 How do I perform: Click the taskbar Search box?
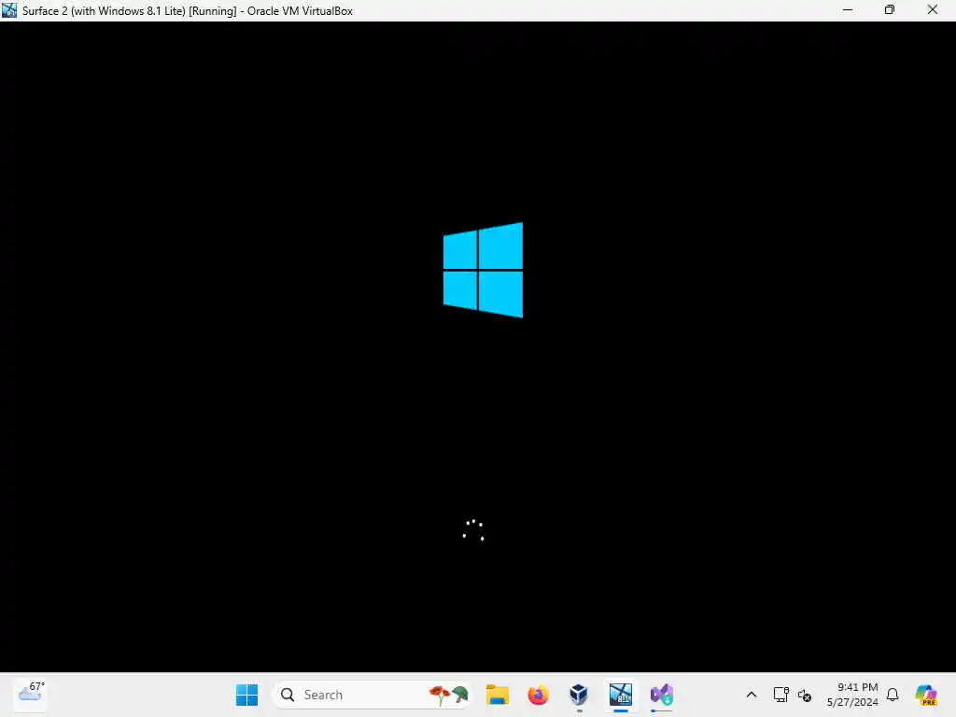coord(372,695)
